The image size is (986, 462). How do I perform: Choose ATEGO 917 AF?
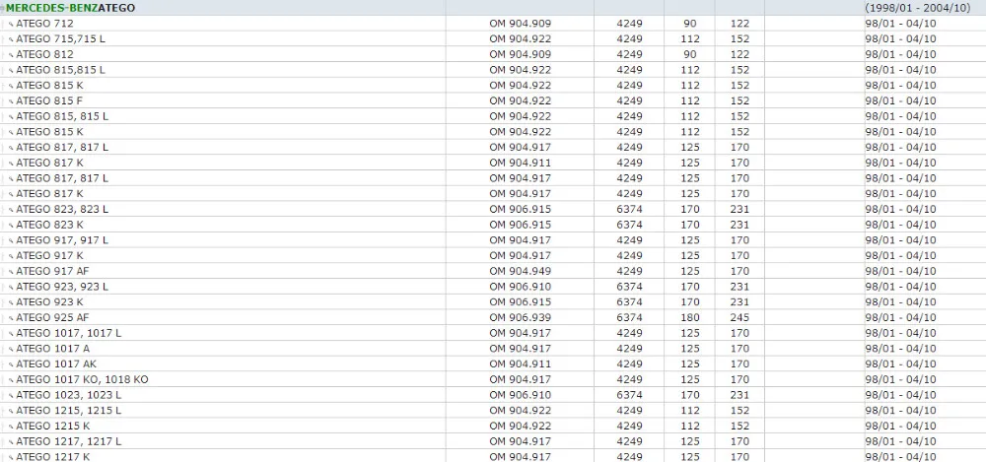tap(53, 271)
